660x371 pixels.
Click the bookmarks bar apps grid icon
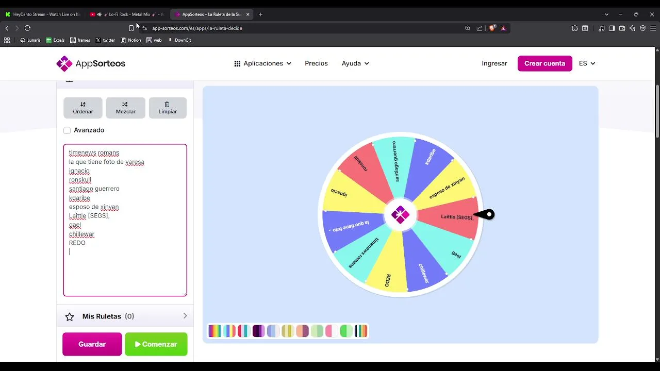[x=7, y=40]
